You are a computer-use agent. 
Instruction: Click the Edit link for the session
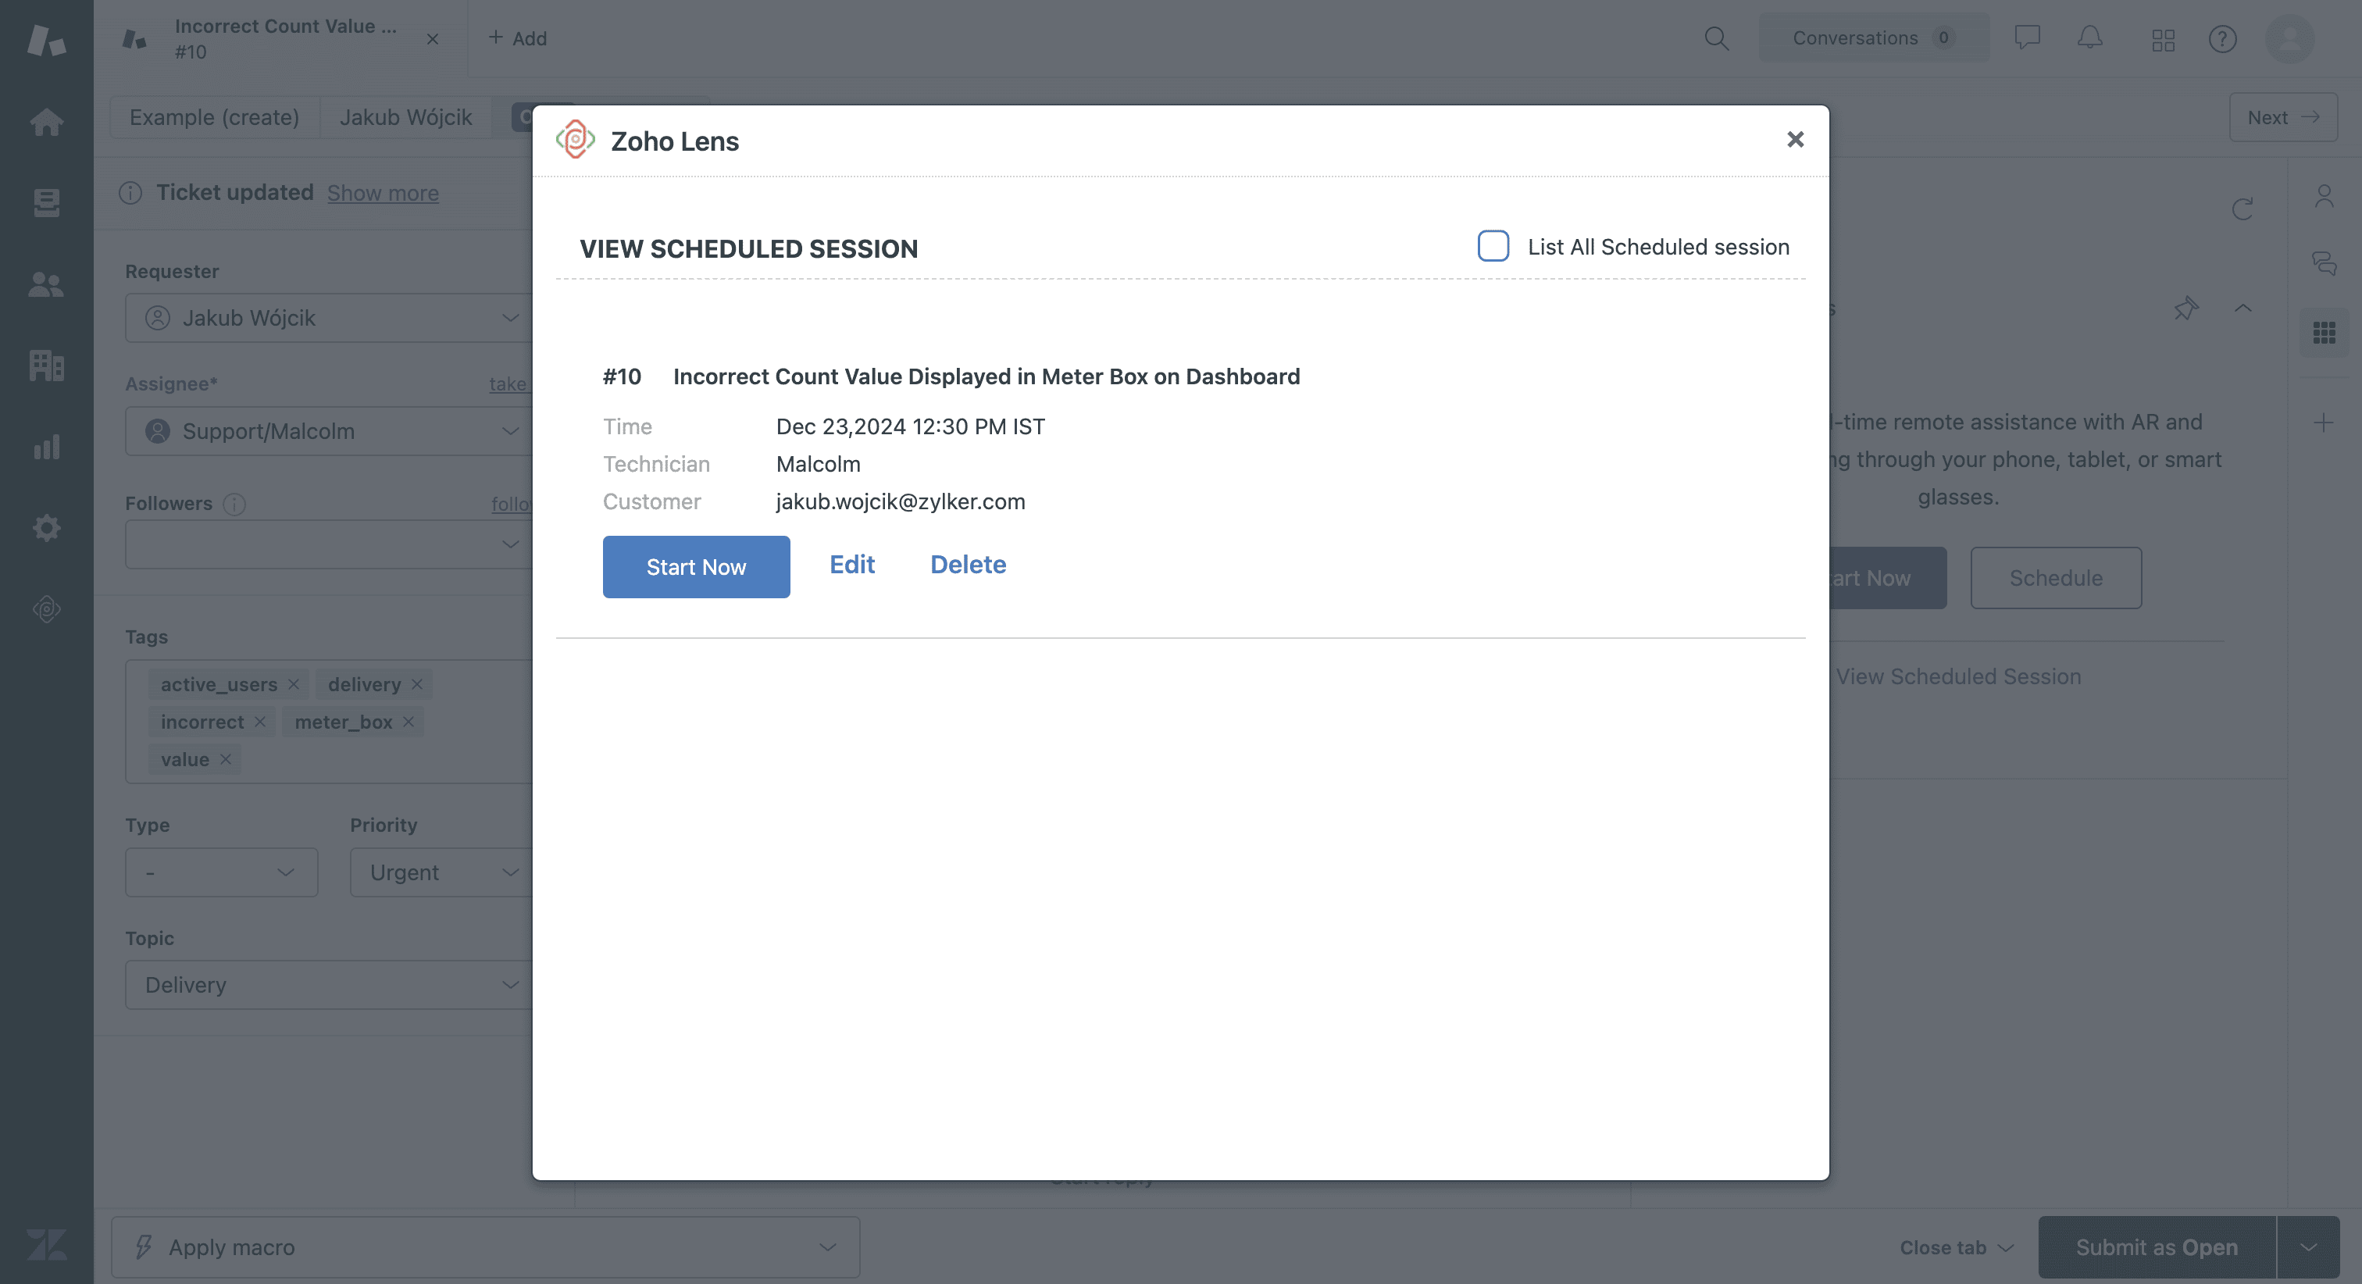tap(852, 564)
